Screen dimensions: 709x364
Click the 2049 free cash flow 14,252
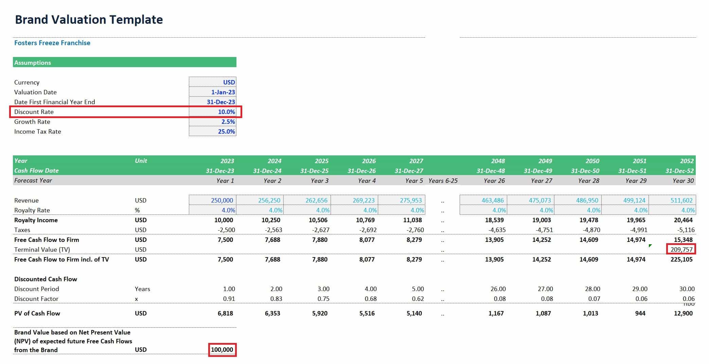click(x=542, y=240)
